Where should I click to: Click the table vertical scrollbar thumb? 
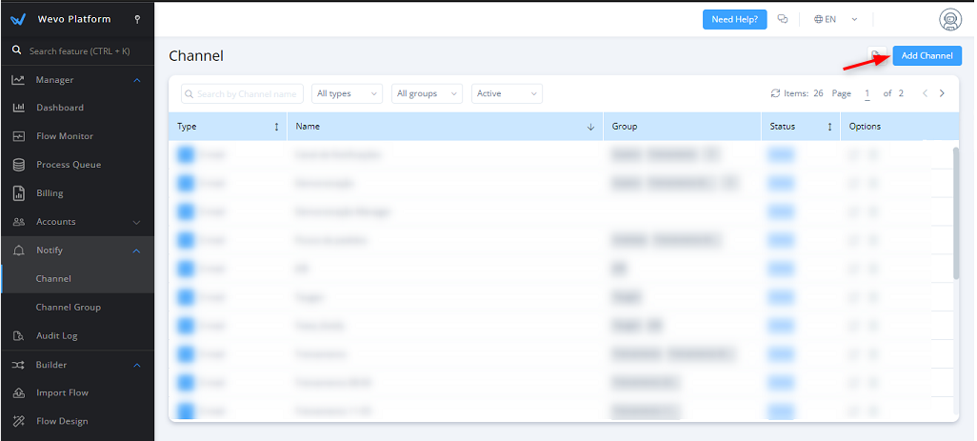point(956,213)
